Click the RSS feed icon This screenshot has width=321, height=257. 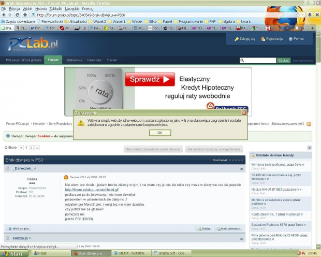point(309,124)
